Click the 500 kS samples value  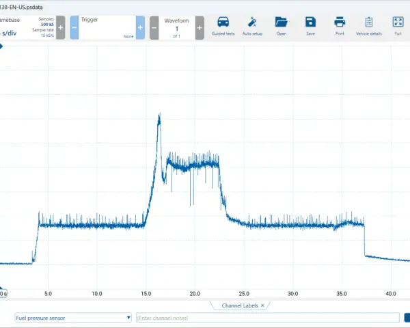47,25
